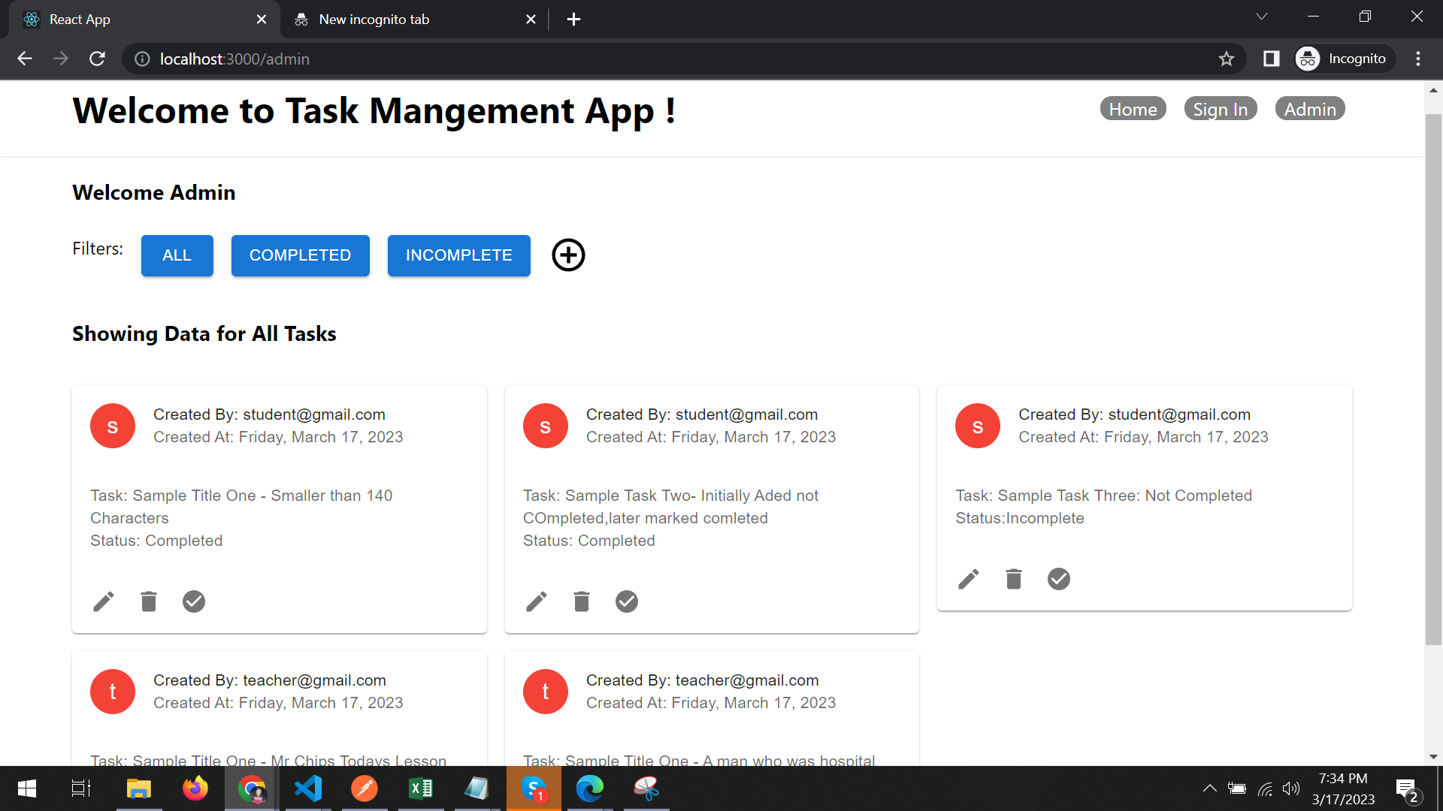The height and width of the screenshot is (811, 1443).
Task: Open the side panel toggle in browser toolbar
Action: pos(1271,59)
